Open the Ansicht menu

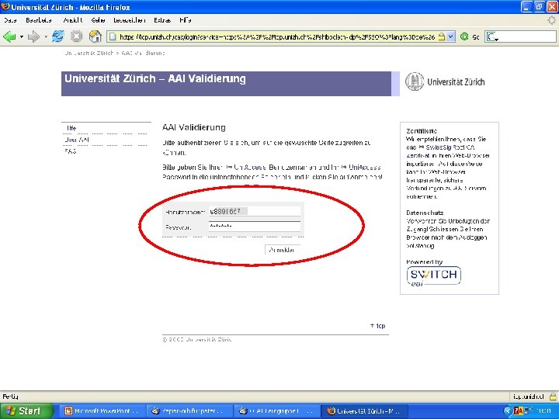tap(73, 20)
